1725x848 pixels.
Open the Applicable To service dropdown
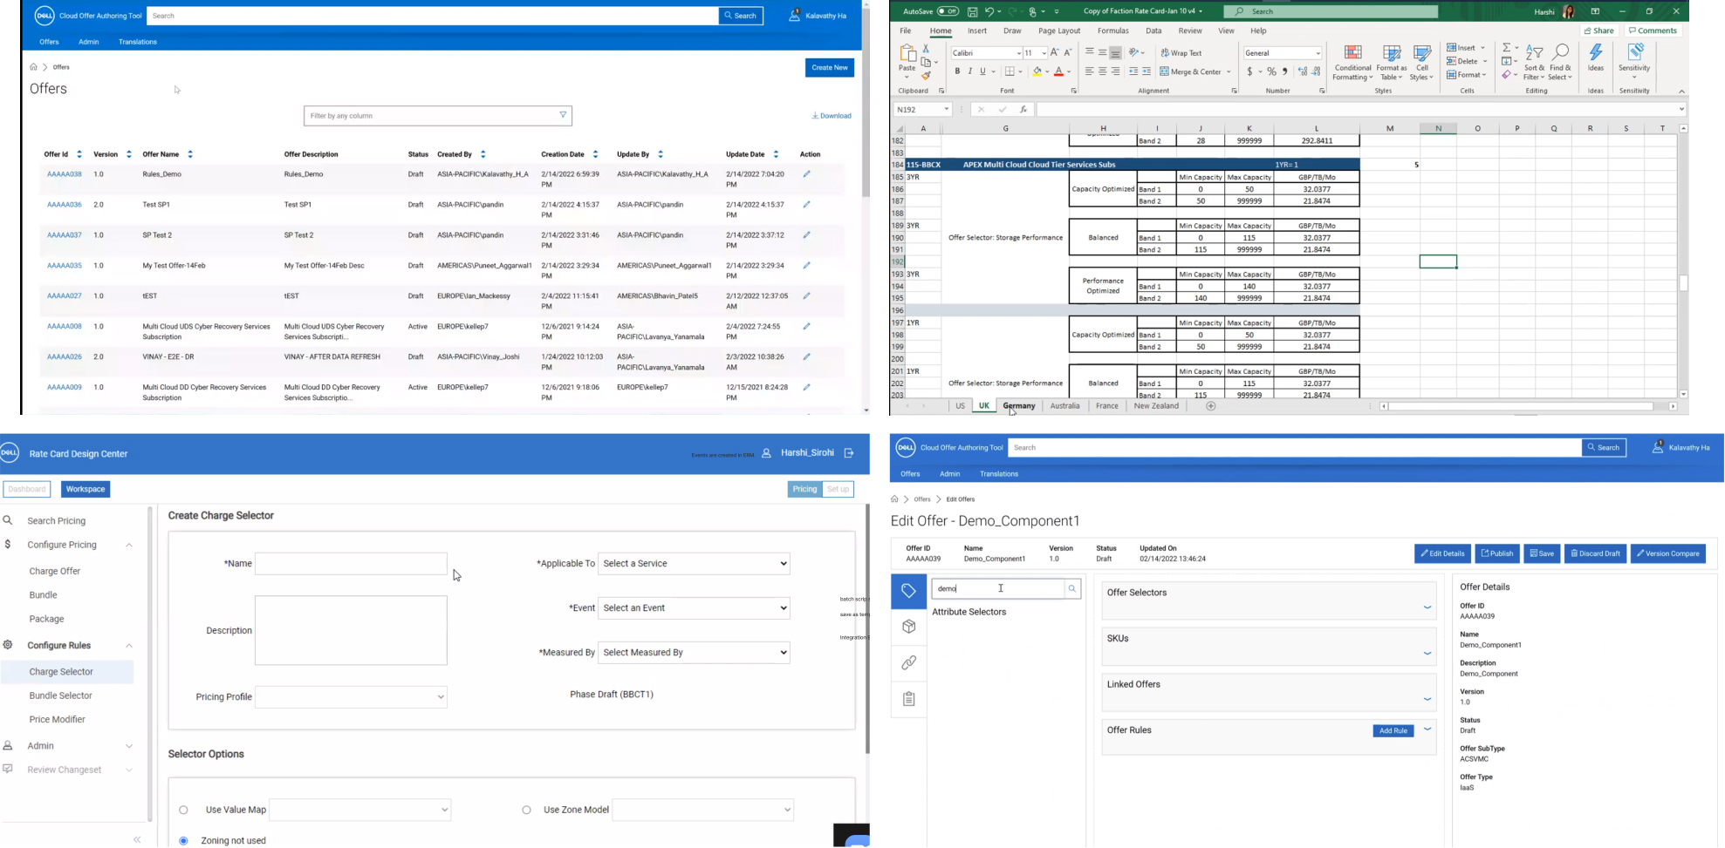[694, 564]
